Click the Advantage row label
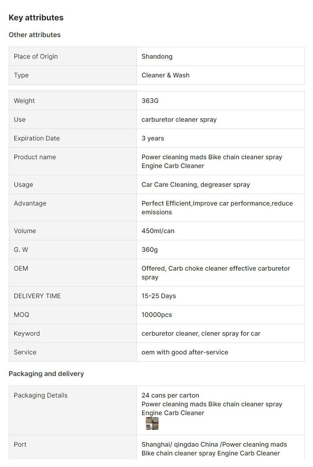The height and width of the screenshot is (467, 313). point(30,204)
